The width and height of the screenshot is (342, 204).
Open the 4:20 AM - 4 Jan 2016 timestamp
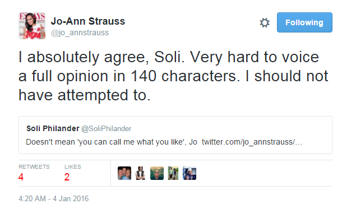[54, 198]
